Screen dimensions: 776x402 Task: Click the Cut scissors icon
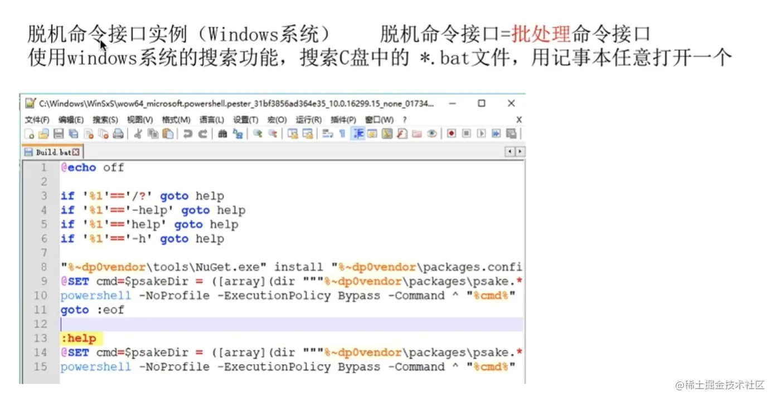pyautogui.click(x=138, y=134)
